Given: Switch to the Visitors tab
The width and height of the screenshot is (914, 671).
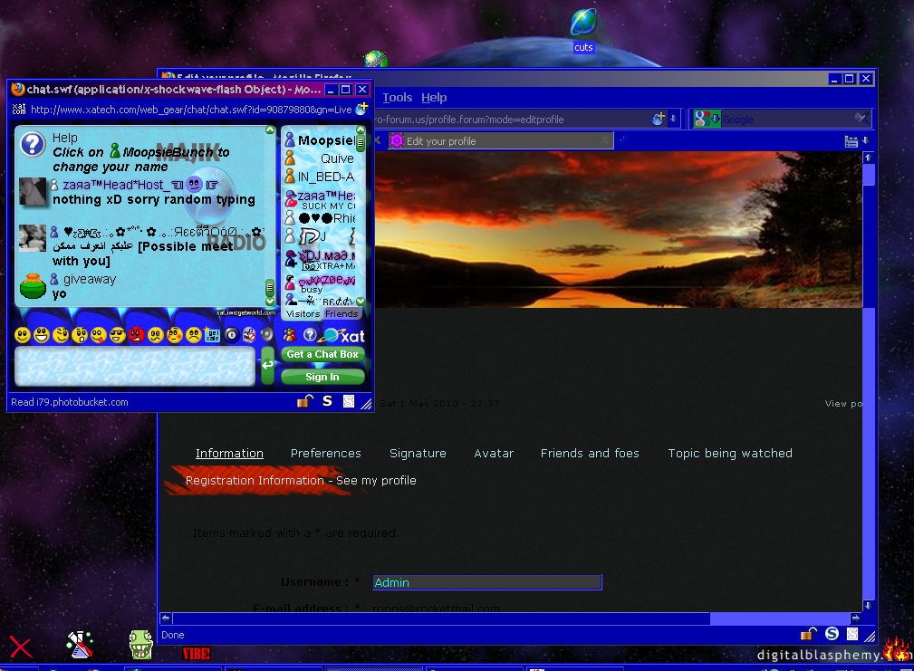Looking at the screenshot, I should [303, 314].
